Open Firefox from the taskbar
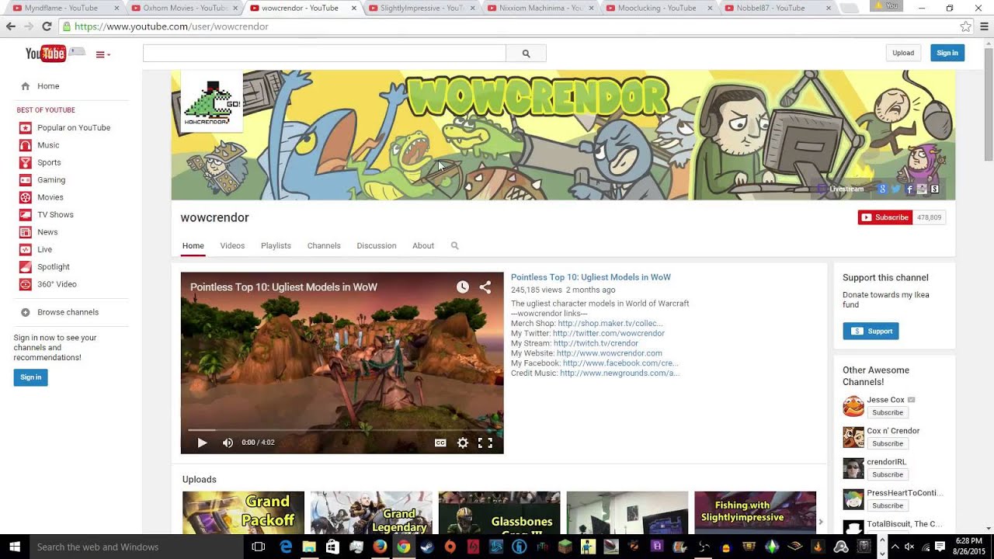 [x=379, y=547]
